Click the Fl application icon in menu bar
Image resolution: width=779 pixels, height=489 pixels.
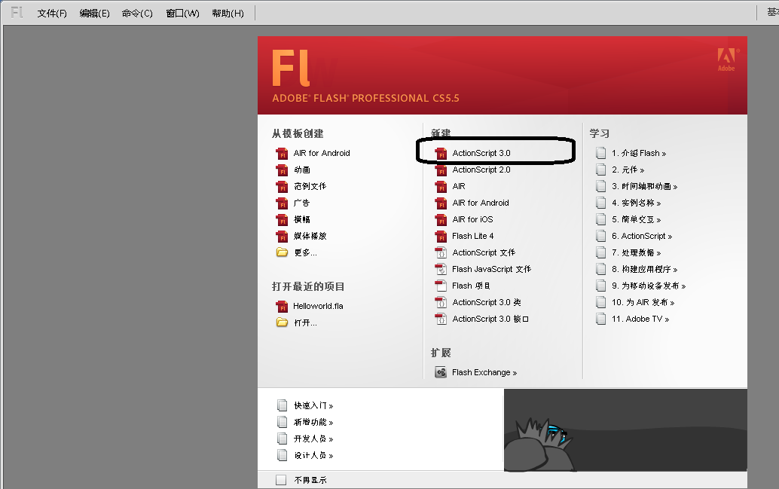pyautogui.click(x=17, y=12)
